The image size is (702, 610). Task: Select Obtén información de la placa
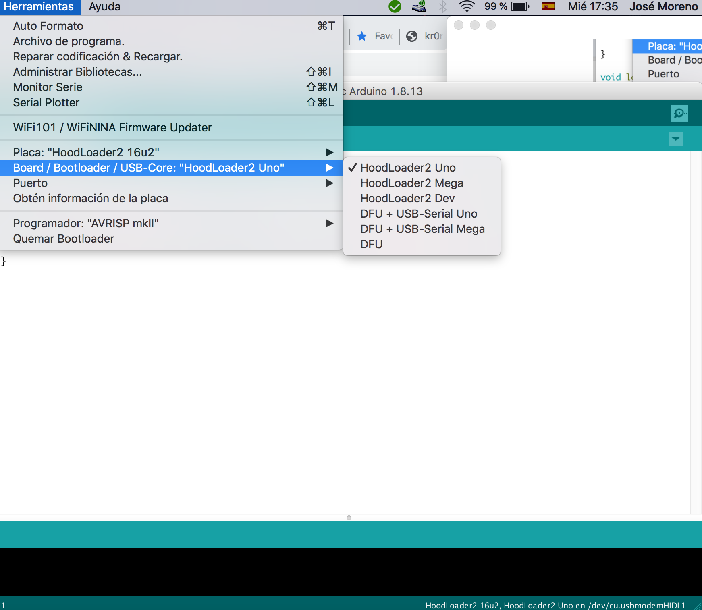pyautogui.click(x=171, y=198)
